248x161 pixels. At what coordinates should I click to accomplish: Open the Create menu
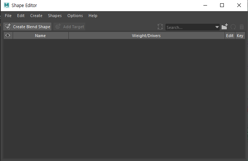(36, 16)
